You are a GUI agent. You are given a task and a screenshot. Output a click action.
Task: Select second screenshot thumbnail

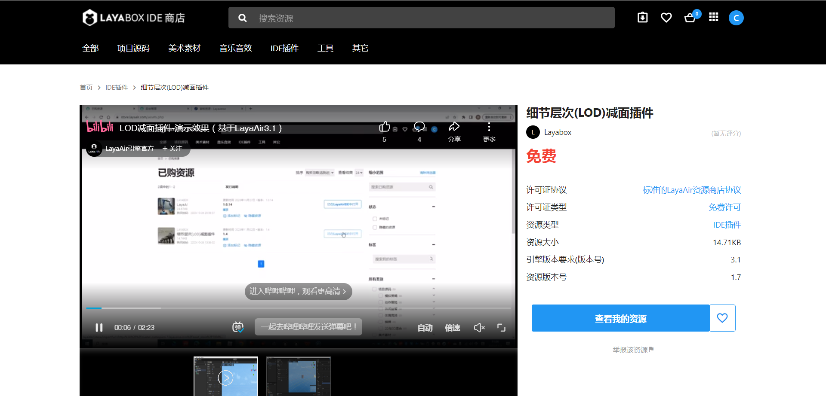point(299,376)
